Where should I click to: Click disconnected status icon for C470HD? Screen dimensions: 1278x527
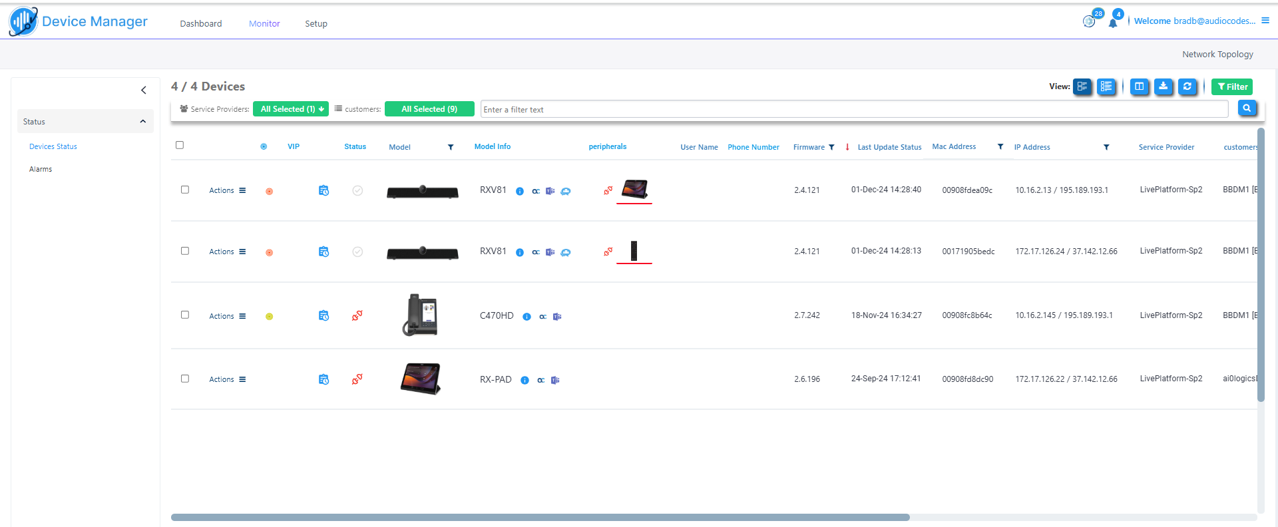[x=357, y=315]
